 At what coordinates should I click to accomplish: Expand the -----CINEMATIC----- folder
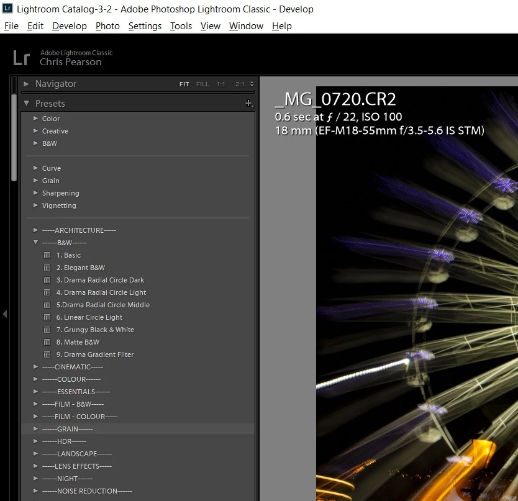(x=35, y=366)
